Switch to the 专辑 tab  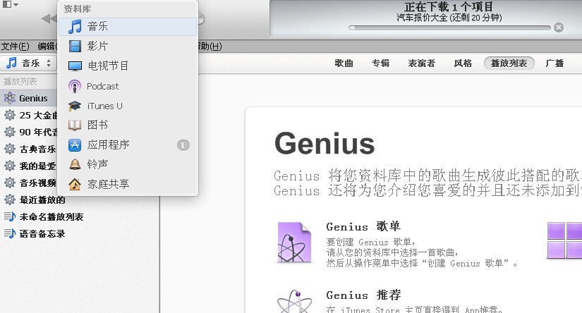pyautogui.click(x=380, y=63)
